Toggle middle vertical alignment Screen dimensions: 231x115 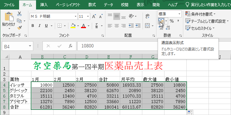click(x=117, y=16)
